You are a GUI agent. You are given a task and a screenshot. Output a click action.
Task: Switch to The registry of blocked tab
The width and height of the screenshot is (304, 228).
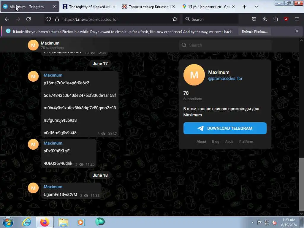[x=89, y=7]
